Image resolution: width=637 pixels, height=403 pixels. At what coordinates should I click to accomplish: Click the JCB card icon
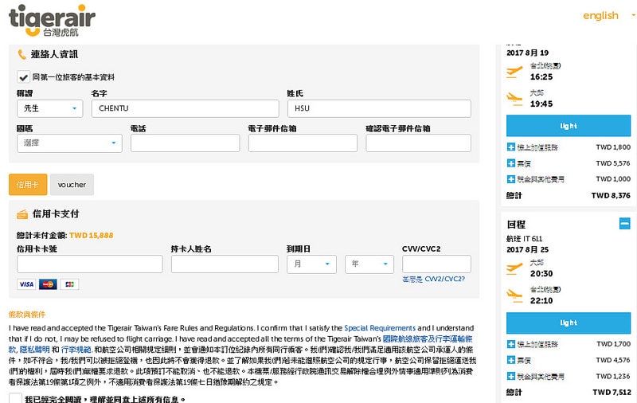[x=69, y=284]
